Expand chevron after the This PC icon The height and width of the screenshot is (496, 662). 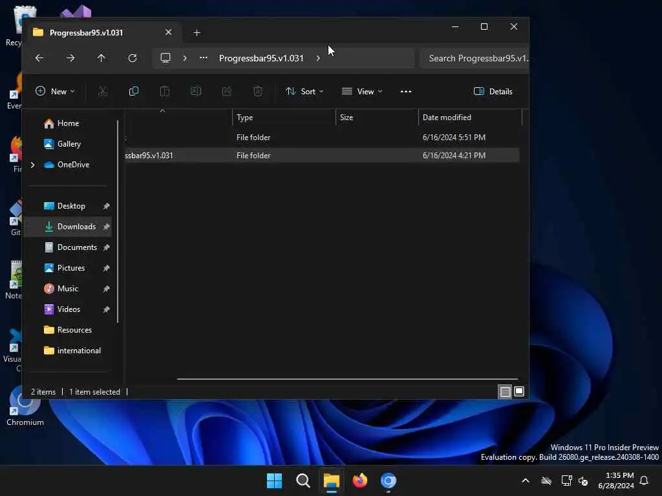(185, 58)
